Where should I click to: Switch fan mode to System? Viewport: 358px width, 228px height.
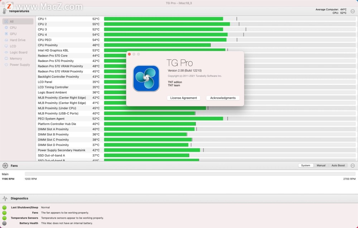(x=305, y=165)
